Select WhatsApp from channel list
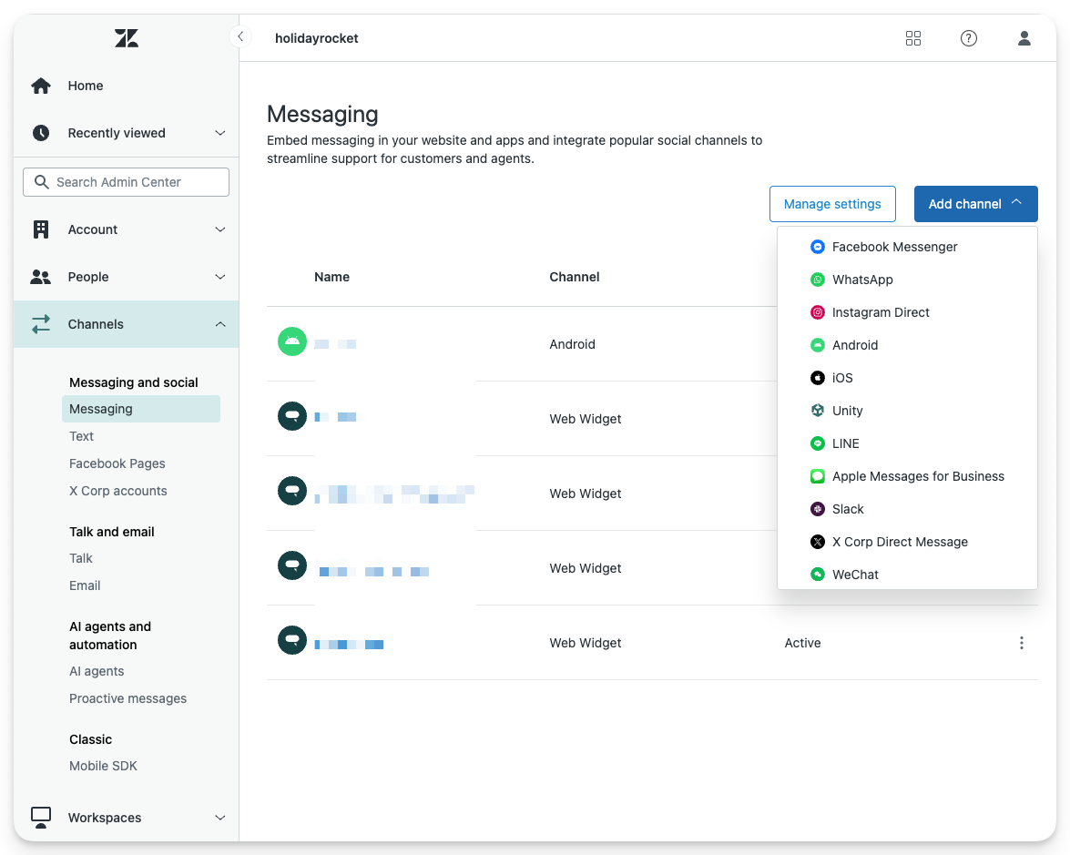The image size is (1070, 855). click(x=861, y=280)
